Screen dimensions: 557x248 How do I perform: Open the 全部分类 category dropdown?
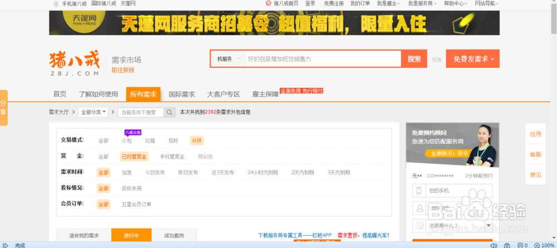pyautogui.click(x=94, y=112)
